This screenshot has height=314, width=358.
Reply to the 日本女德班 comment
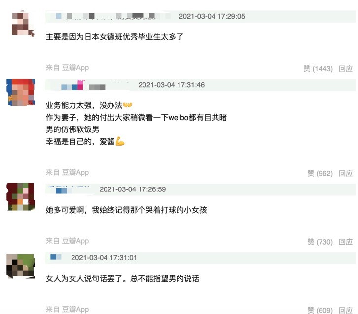click(x=346, y=68)
